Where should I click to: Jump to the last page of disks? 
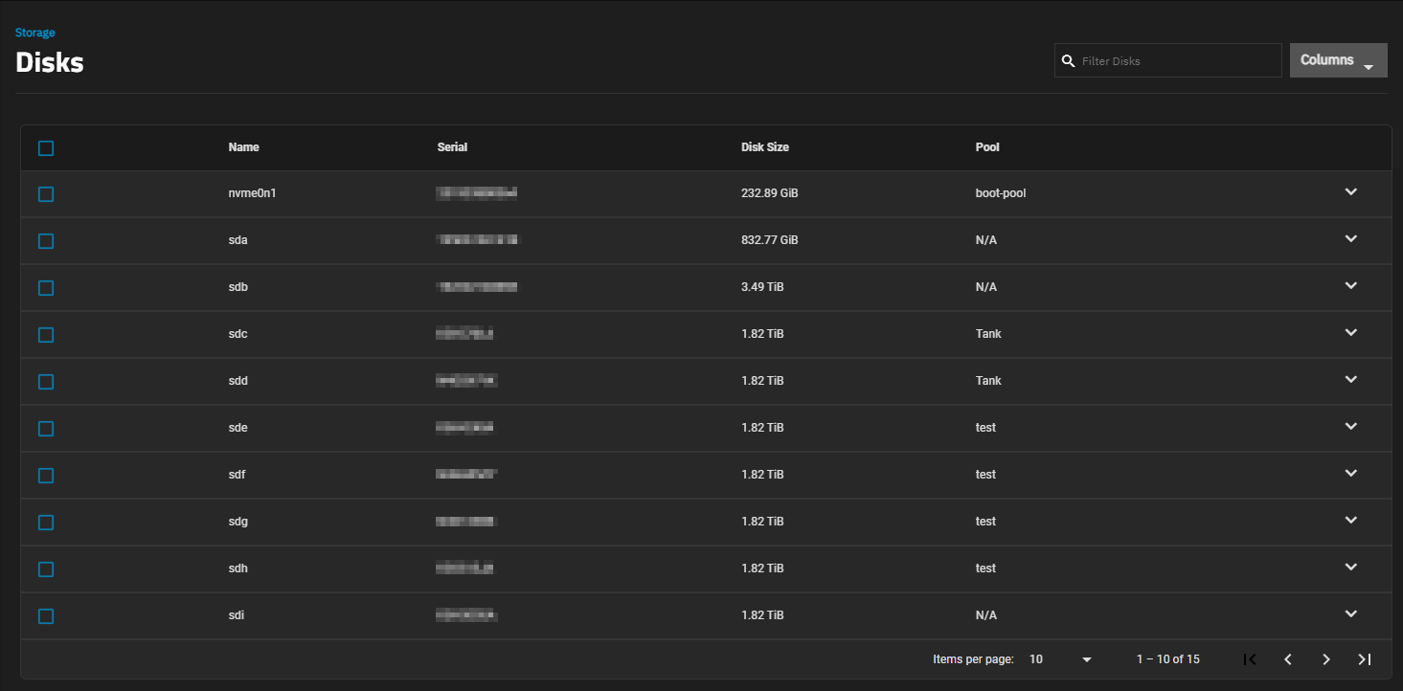(1365, 659)
